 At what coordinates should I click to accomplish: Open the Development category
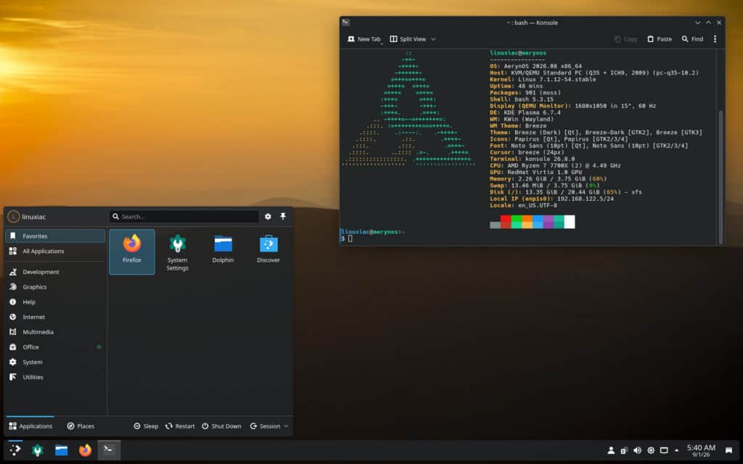pyautogui.click(x=55, y=272)
